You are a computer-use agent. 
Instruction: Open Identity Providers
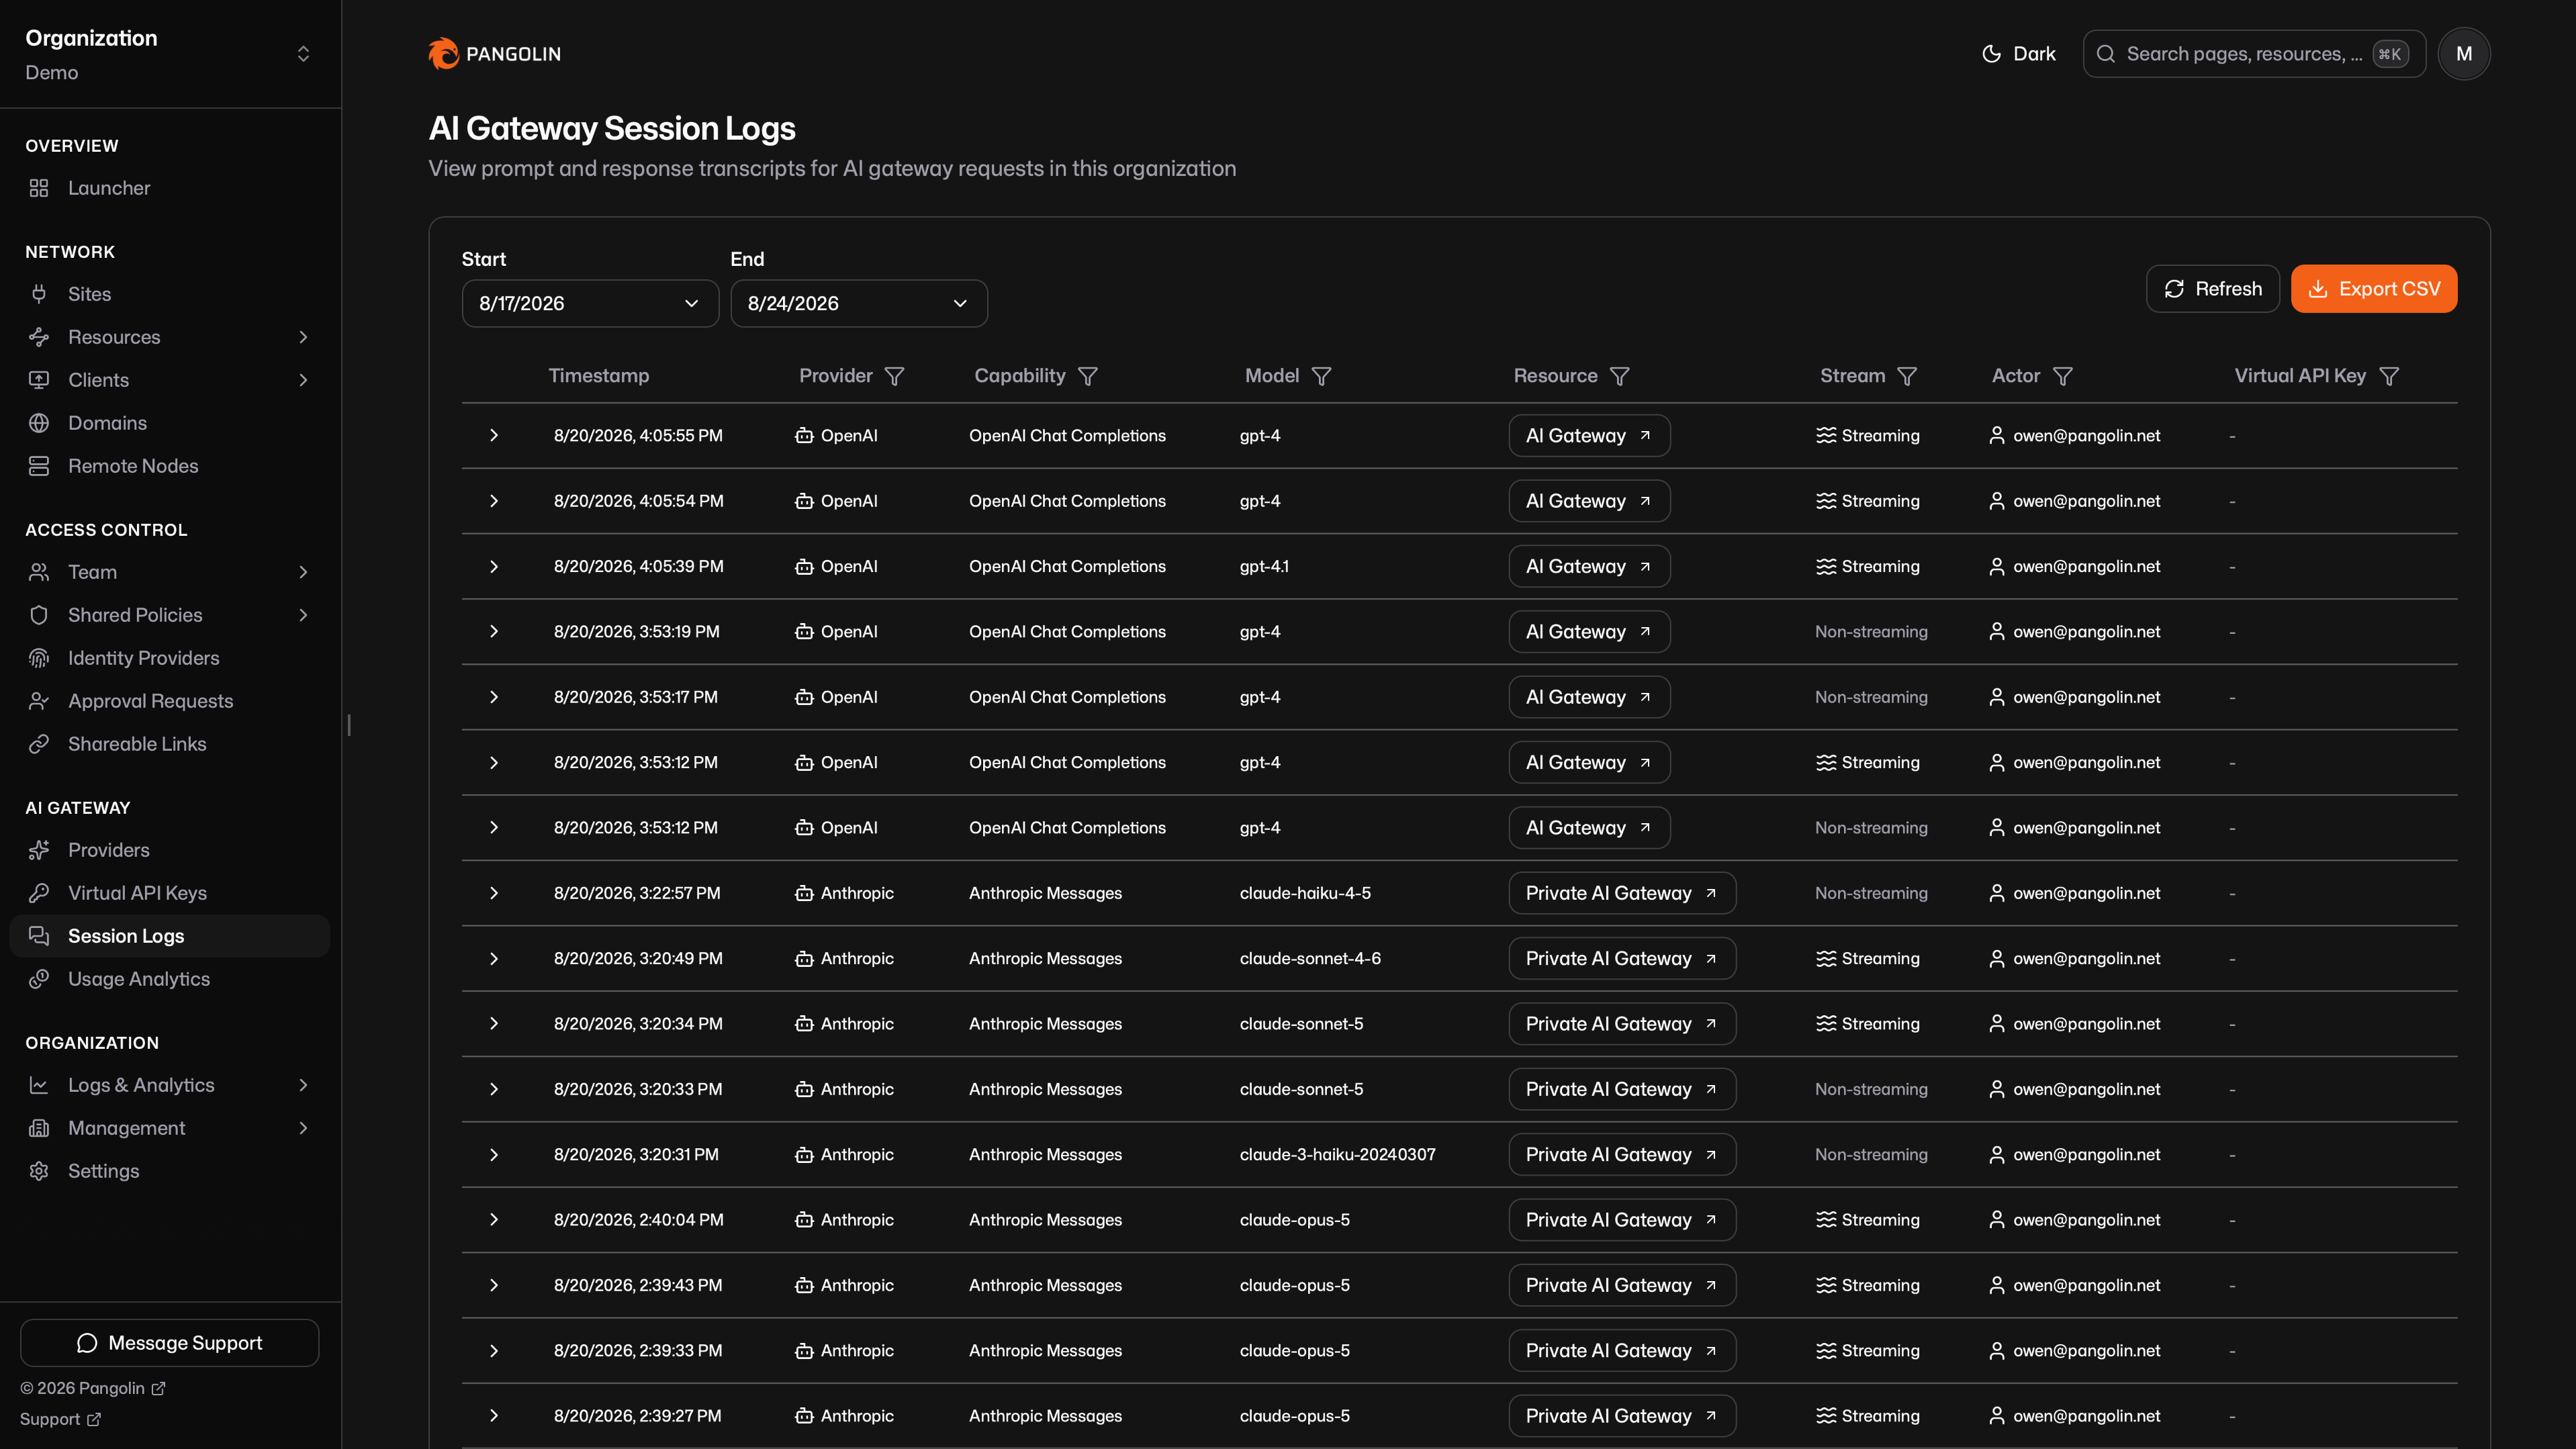click(170, 658)
